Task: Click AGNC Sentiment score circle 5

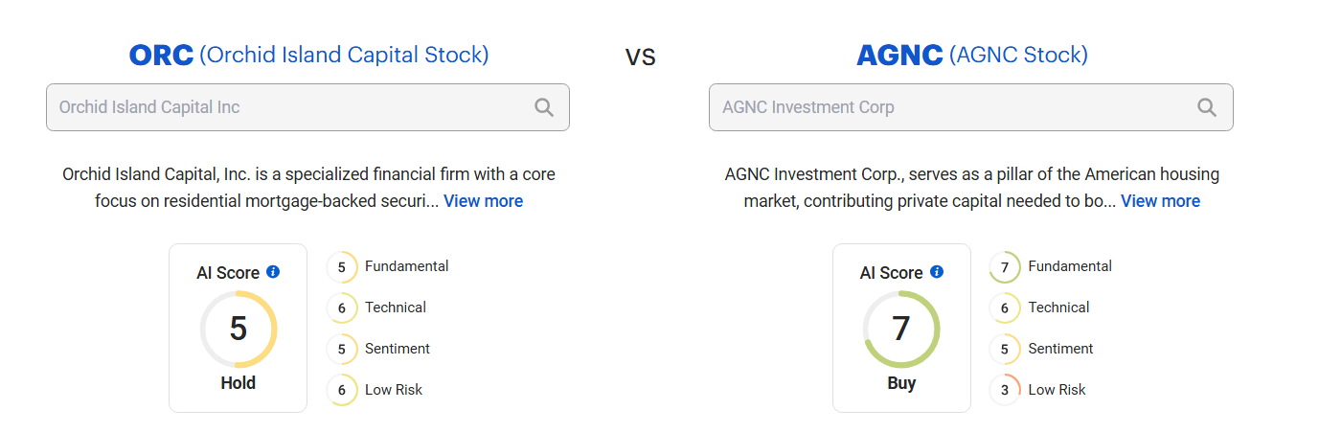Action: click(x=1005, y=350)
